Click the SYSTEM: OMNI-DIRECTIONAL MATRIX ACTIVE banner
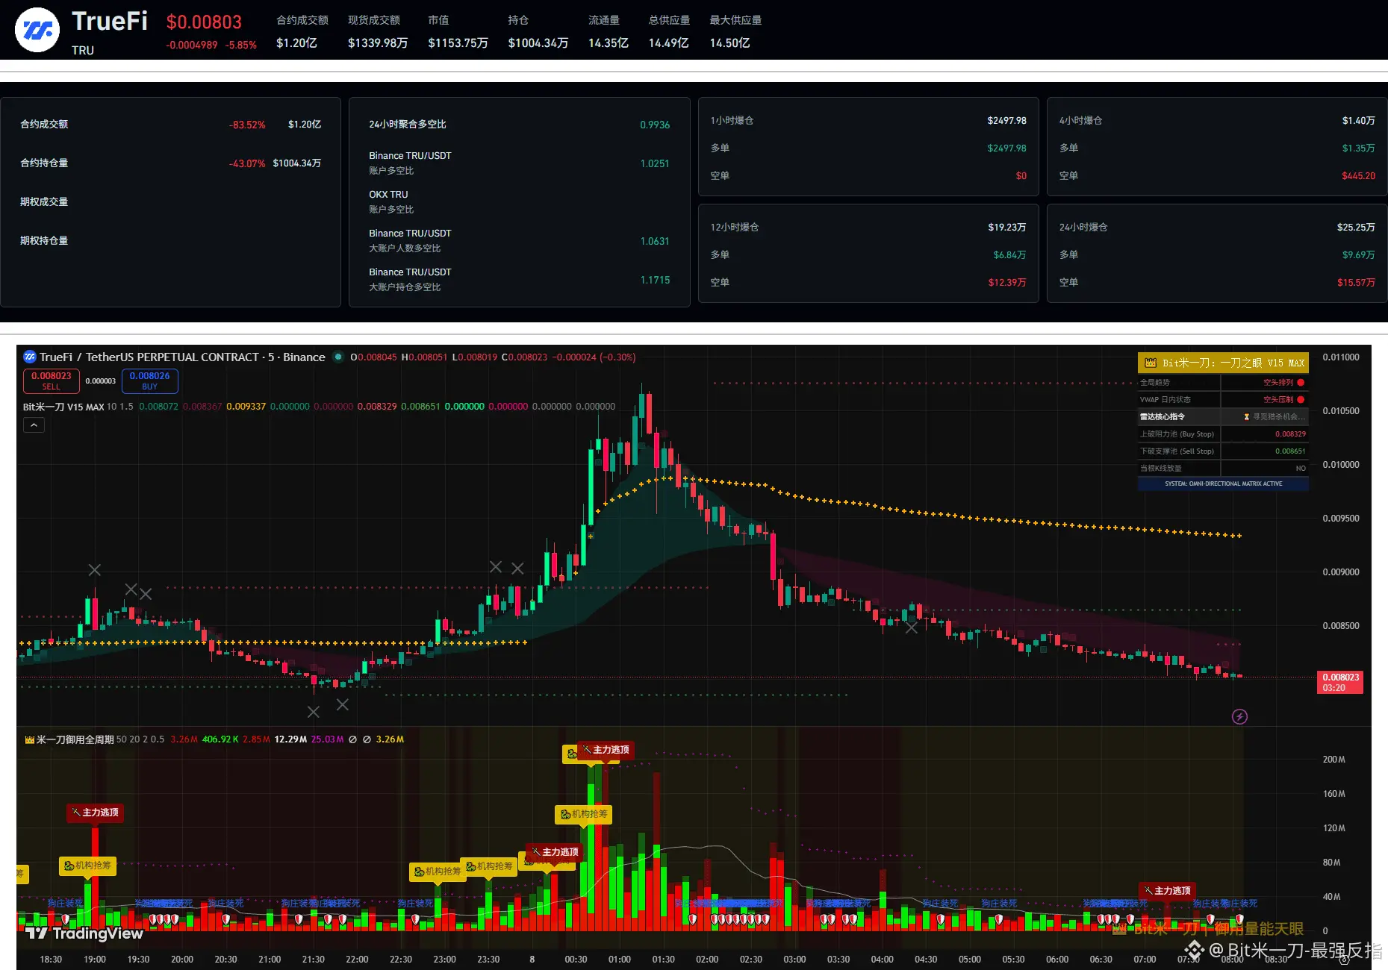 (x=1223, y=484)
